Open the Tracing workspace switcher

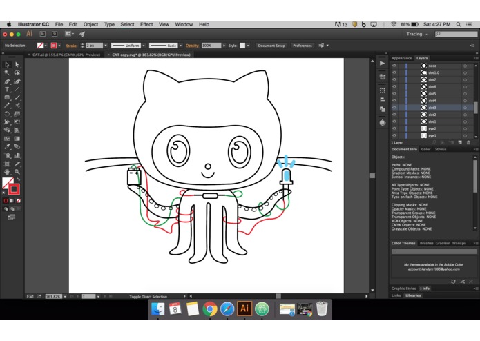417,34
